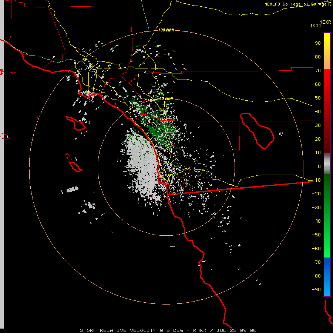Viewport: 333px width, 333px height.
Task: Click the -30 knot scale label
Action: click(x=316, y=208)
